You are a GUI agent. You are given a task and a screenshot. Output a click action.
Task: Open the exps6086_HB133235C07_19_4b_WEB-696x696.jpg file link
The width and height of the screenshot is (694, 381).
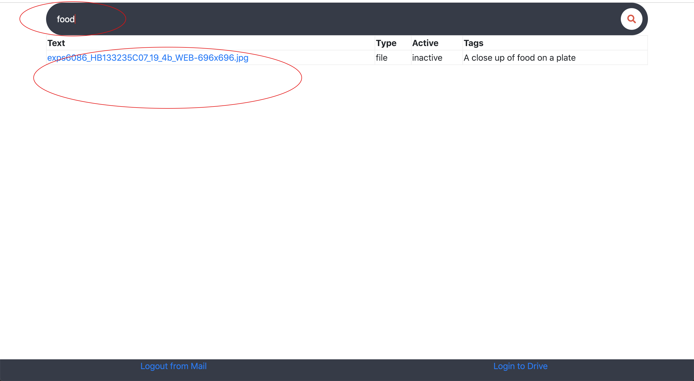148,58
